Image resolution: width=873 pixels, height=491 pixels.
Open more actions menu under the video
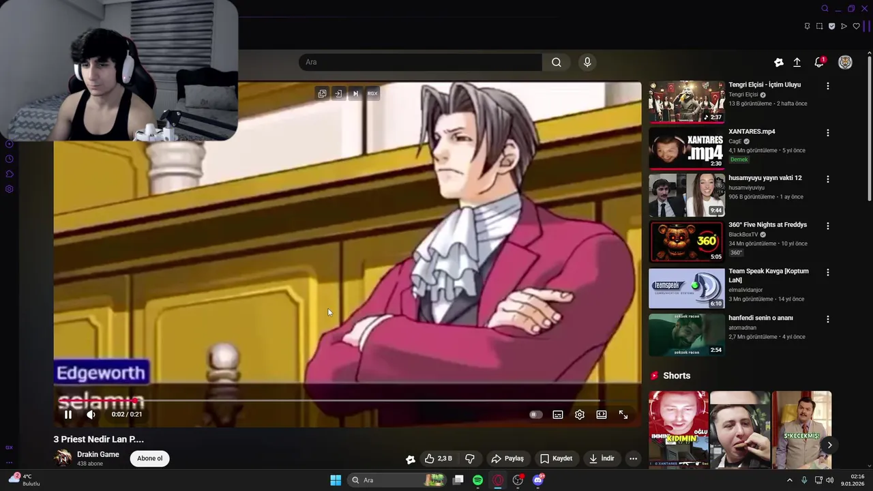[x=633, y=458]
